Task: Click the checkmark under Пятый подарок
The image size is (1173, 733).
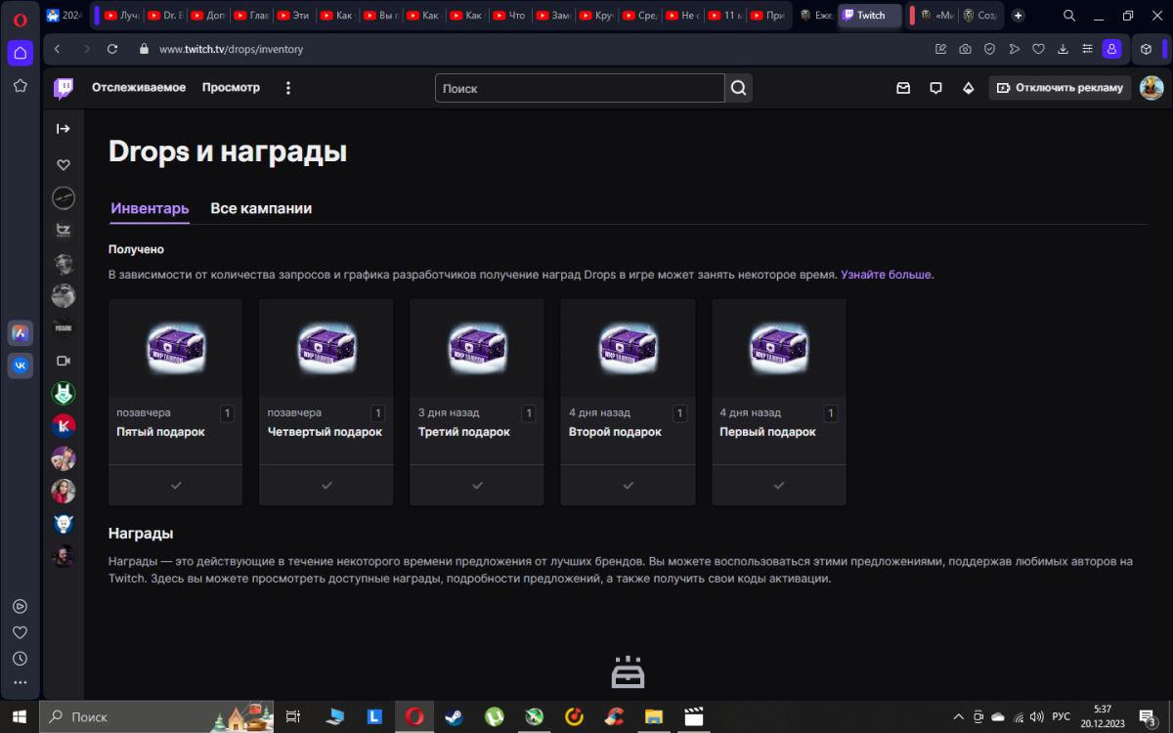Action: coord(176,485)
